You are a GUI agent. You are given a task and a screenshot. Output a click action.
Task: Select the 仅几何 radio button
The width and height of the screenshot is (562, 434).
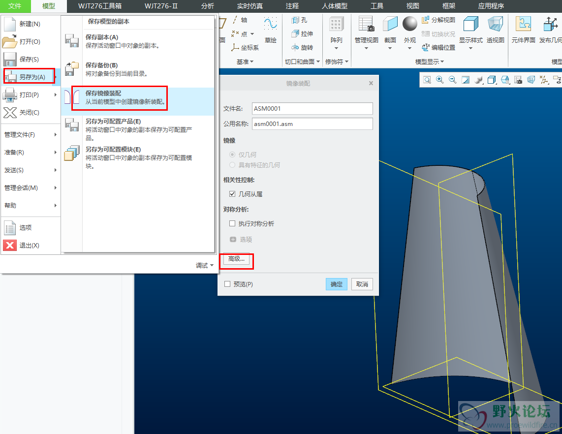click(232, 155)
